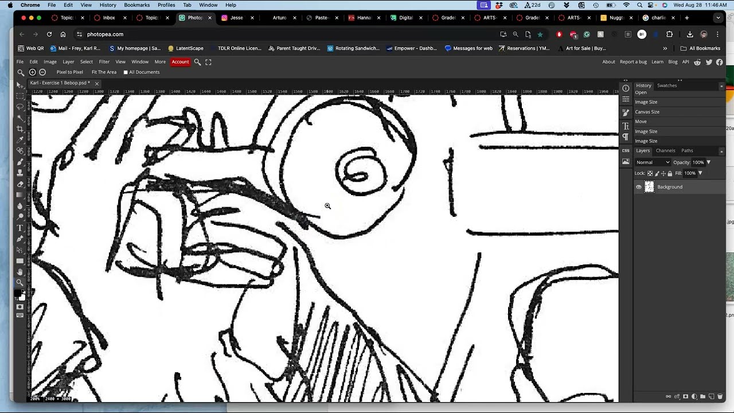Select the Blur tool

point(20,205)
